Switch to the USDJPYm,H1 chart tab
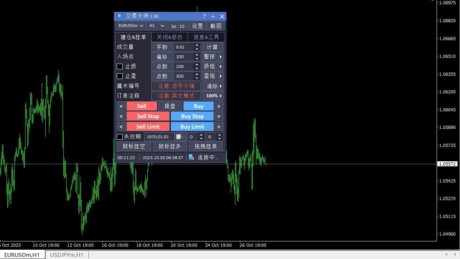460x259 pixels. 67,255
